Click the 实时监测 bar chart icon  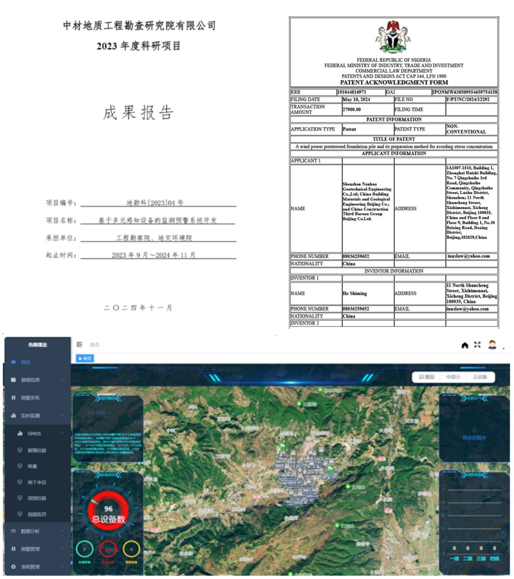coord(13,416)
